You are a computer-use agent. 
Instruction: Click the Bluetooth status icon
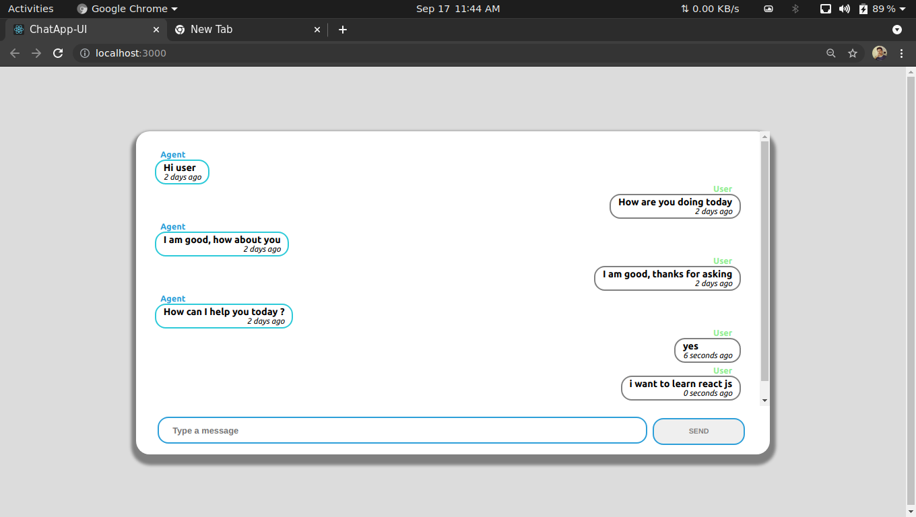(x=796, y=9)
